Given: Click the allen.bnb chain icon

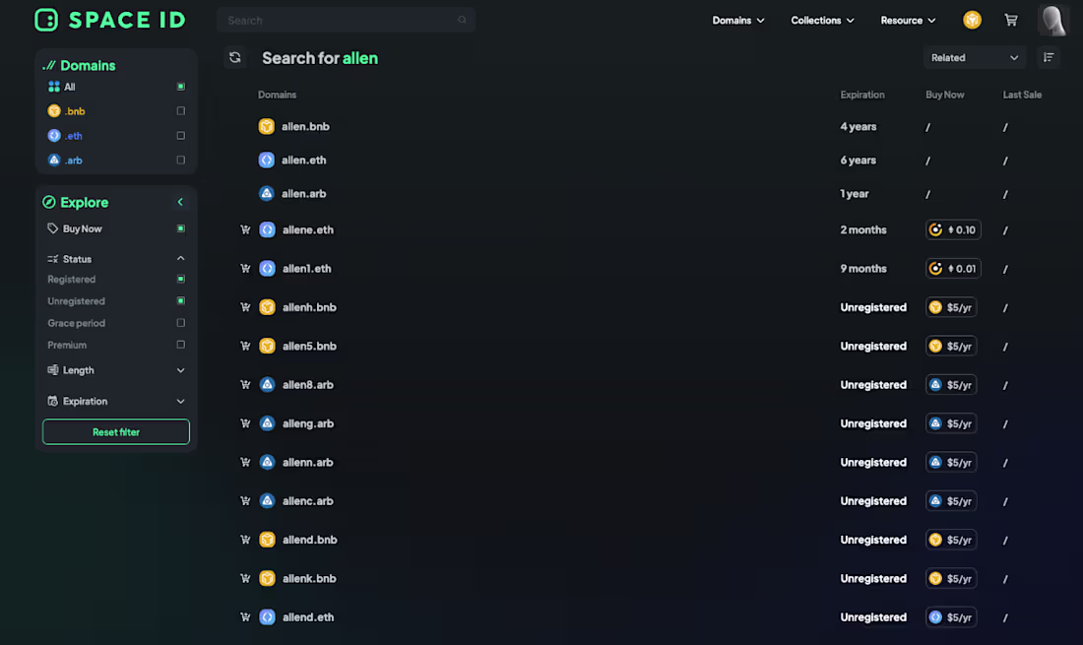Looking at the screenshot, I should click(x=267, y=126).
